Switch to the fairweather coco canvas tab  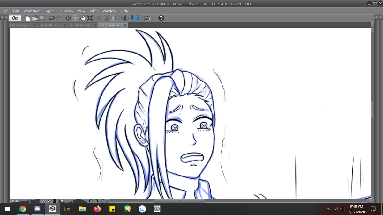point(50,25)
